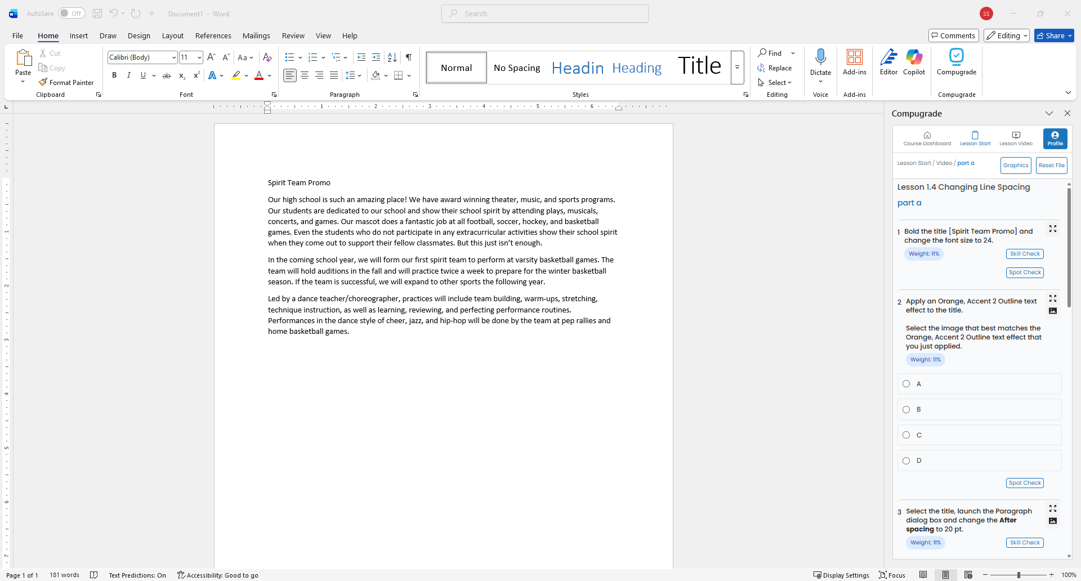Image resolution: width=1081 pixels, height=581 pixels.
Task: Adjust the zoom slider
Action: coord(1019,575)
